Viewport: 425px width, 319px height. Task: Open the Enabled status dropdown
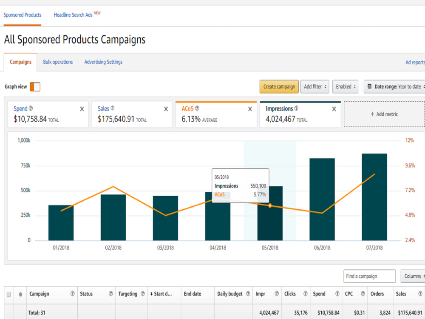click(x=346, y=87)
